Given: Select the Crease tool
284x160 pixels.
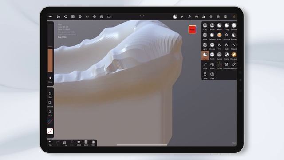Looking at the screenshot, I should 212,46.
